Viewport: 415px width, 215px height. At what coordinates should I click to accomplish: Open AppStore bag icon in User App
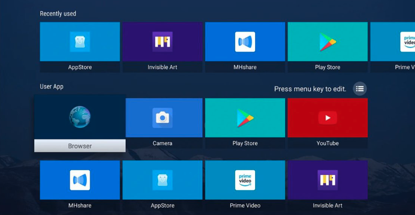[x=162, y=180]
